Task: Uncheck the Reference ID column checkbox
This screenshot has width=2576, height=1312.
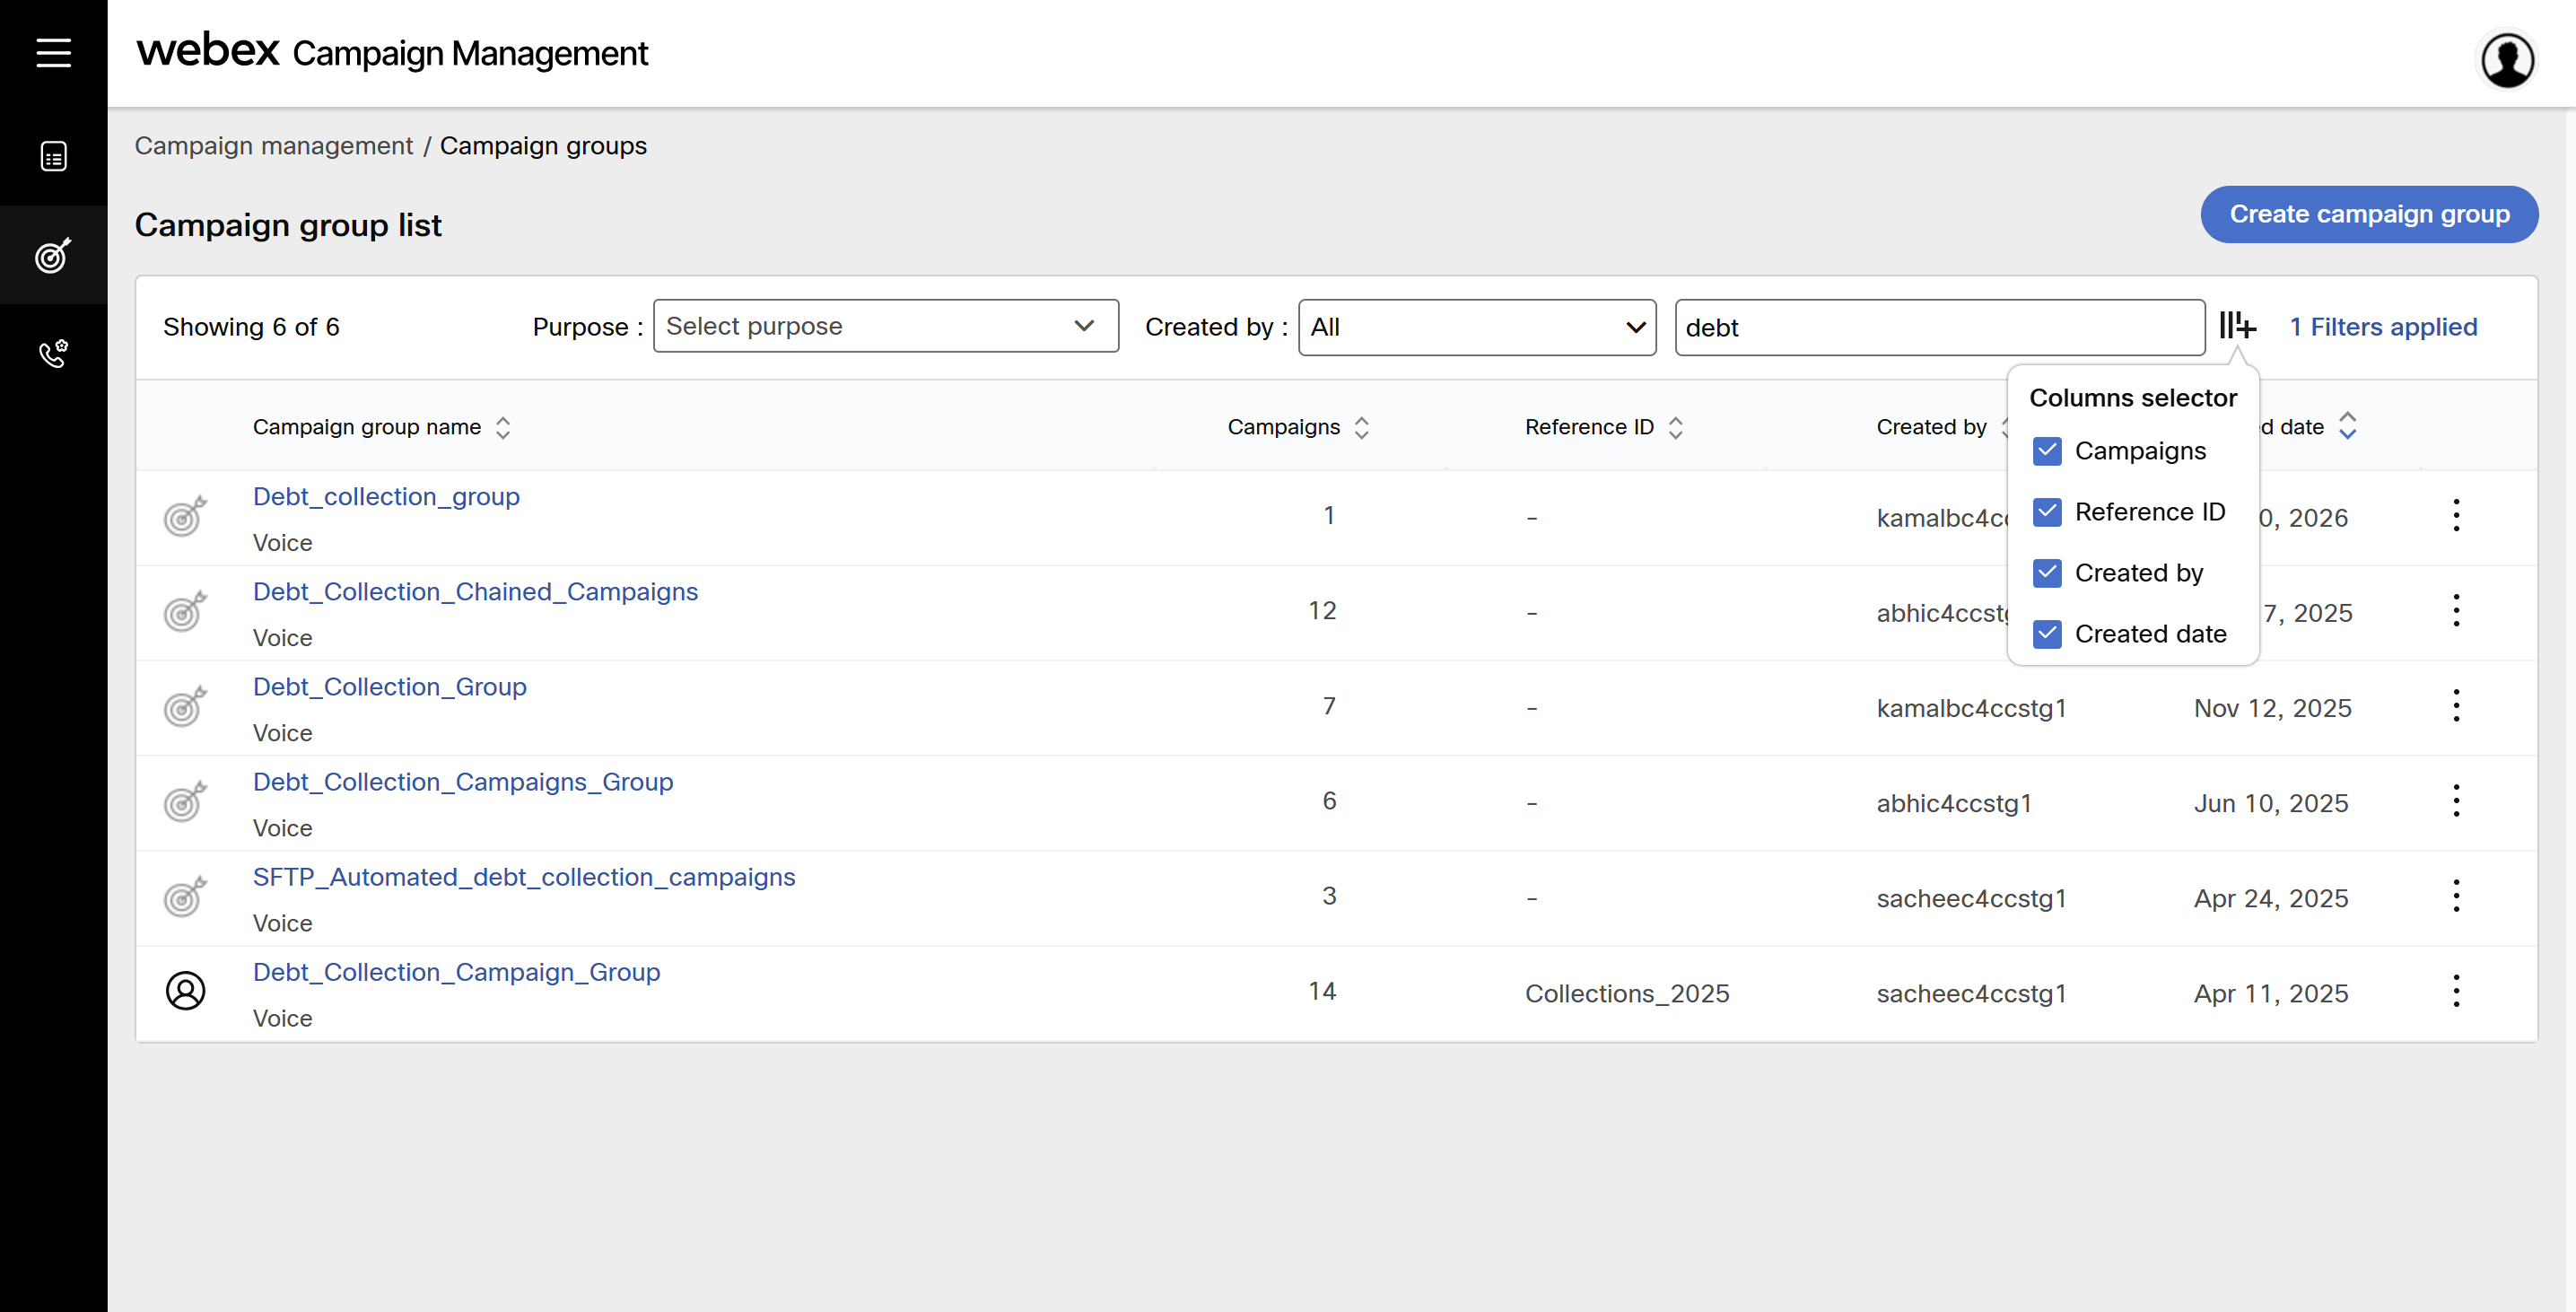Action: (x=2047, y=512)
